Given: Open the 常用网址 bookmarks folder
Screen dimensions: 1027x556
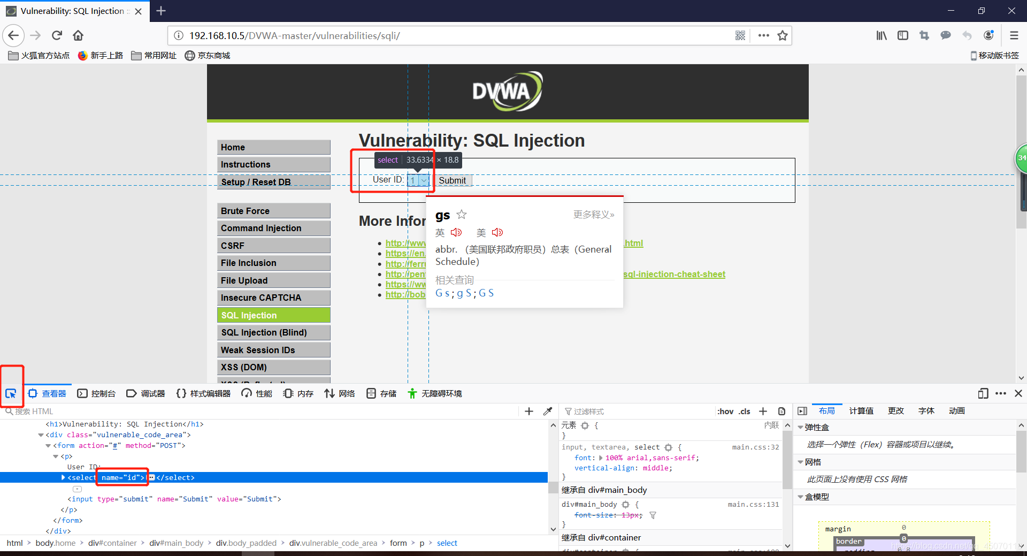Looking at the screenshot, I should [154, 56].
